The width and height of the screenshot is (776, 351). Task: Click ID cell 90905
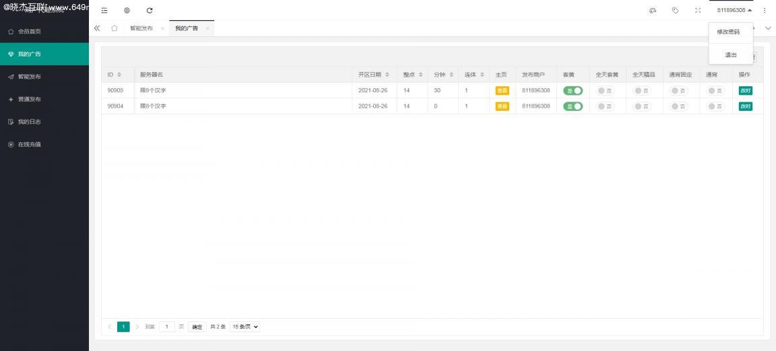coord(115,91)
